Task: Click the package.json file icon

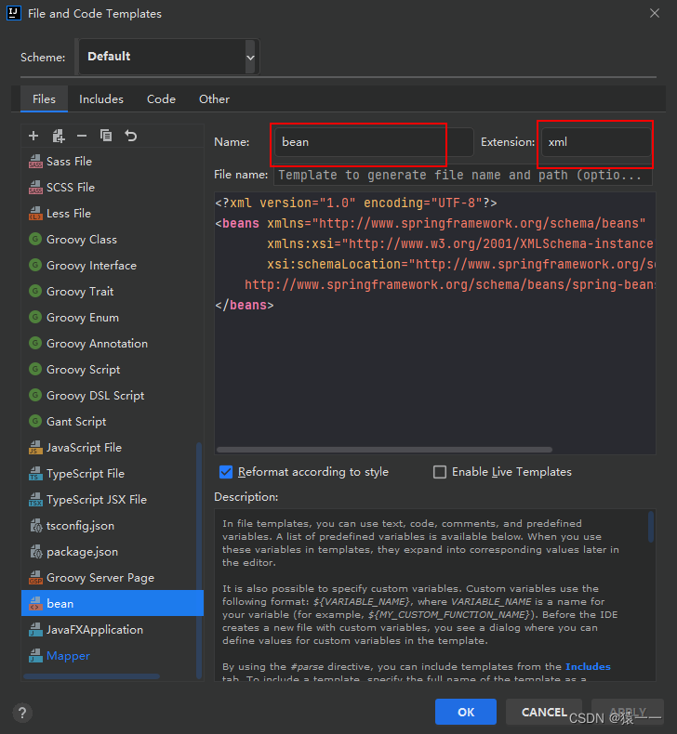Action: pos(36,552)
